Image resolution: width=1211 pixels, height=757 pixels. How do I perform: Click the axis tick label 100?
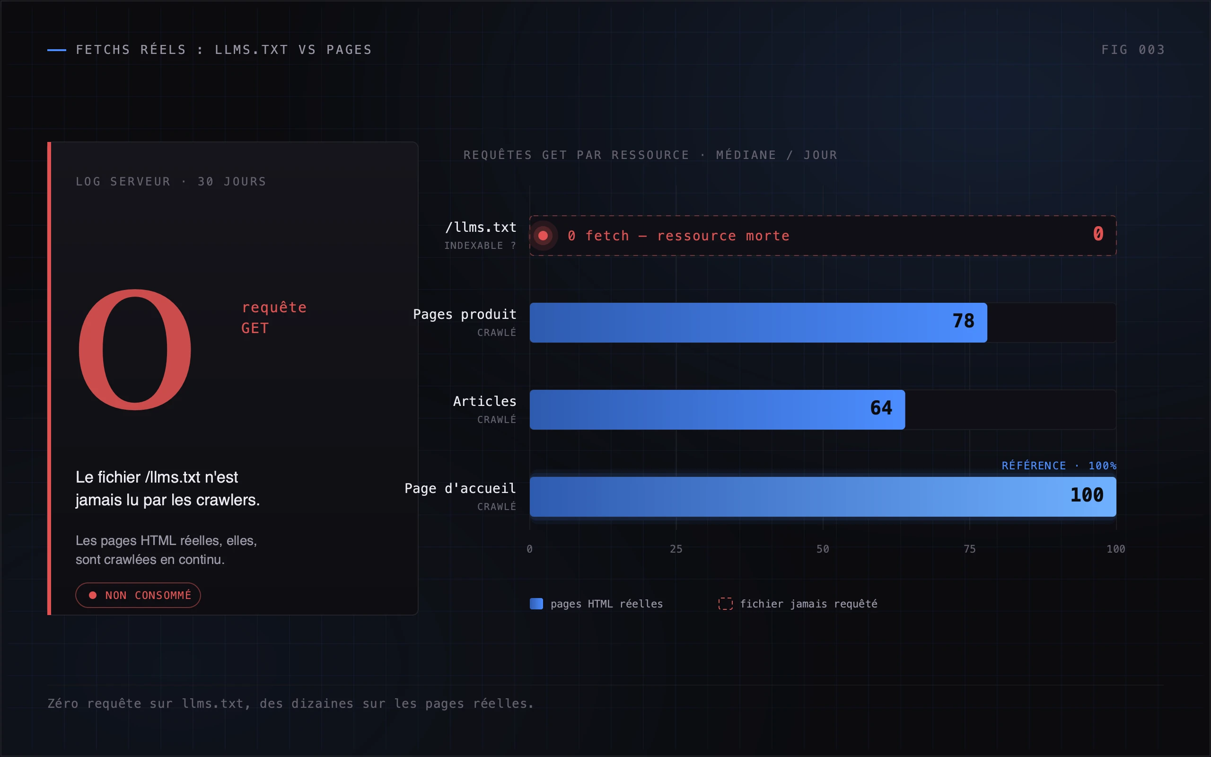point(1116,549)
